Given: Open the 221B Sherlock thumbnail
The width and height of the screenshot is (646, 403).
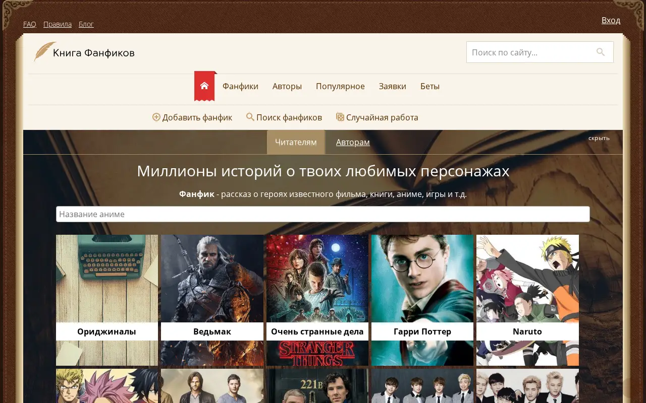Looking at the screenshot, I should [317, 386].
